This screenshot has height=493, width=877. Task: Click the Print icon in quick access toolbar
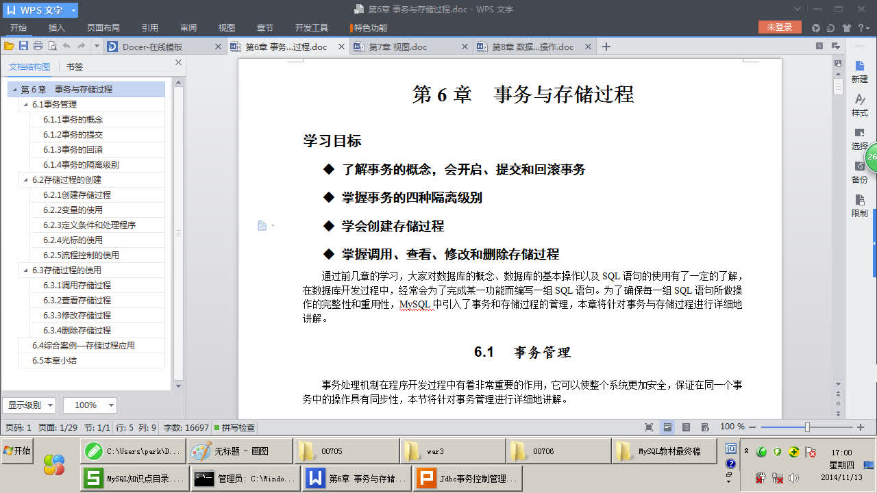point(38,45)
